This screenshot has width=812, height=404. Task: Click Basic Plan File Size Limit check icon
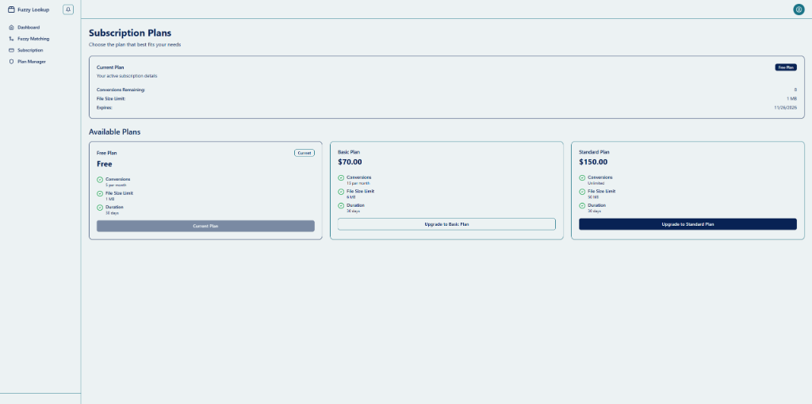[x=341, y=192]
